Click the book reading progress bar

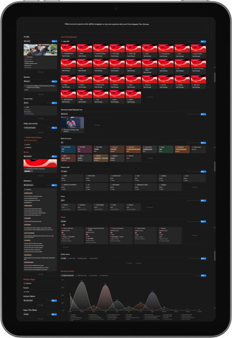(x=27, y=171)
